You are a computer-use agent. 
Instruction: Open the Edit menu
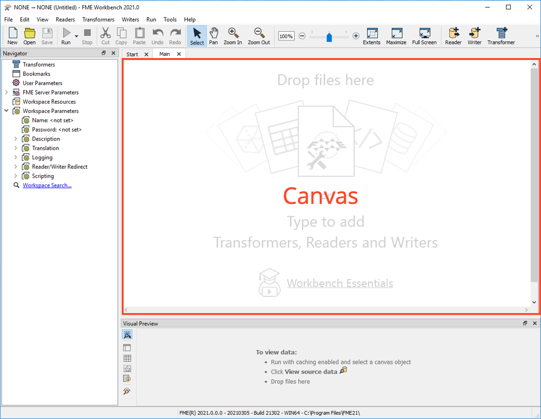[x=25, y=20]
